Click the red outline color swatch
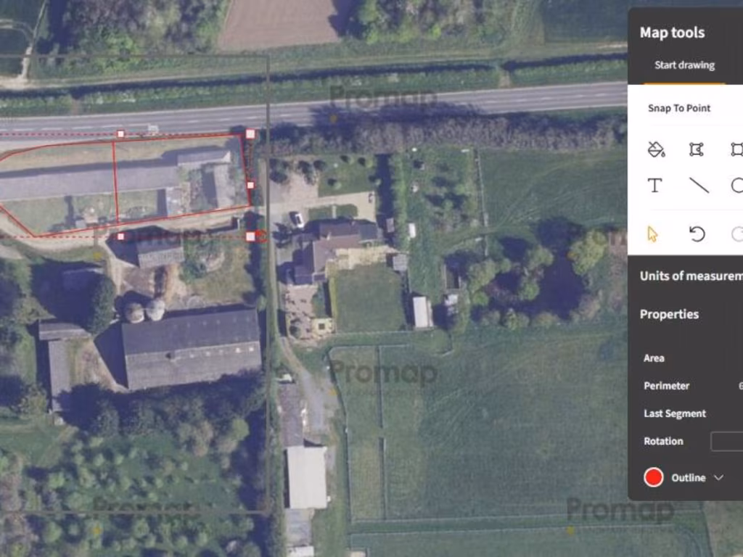 pos(654,477)
